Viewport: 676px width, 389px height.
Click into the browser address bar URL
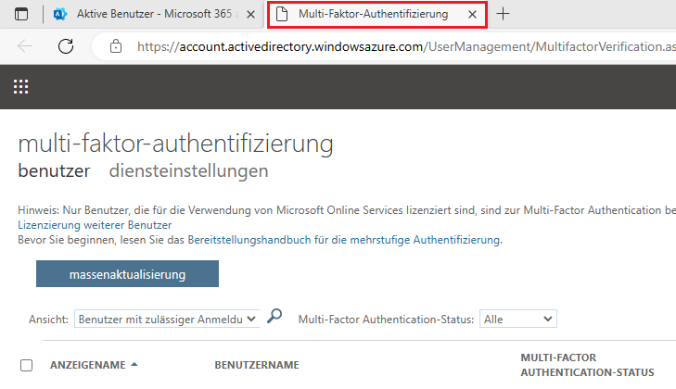click(399, 45)
